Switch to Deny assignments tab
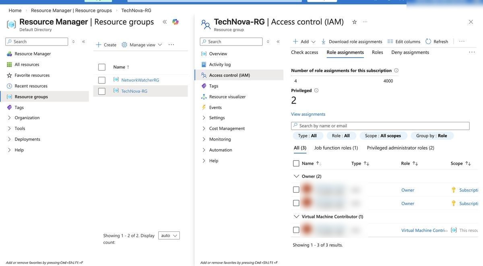 pos(410,52)
